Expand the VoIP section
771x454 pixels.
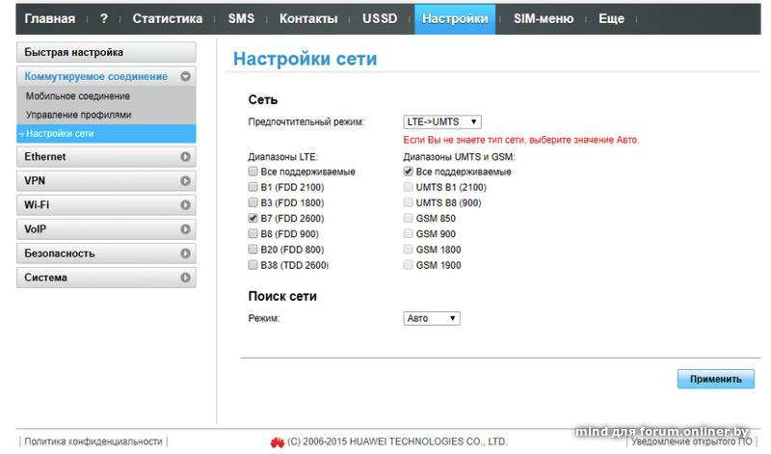pyautogui.click(x=106, y=229)
